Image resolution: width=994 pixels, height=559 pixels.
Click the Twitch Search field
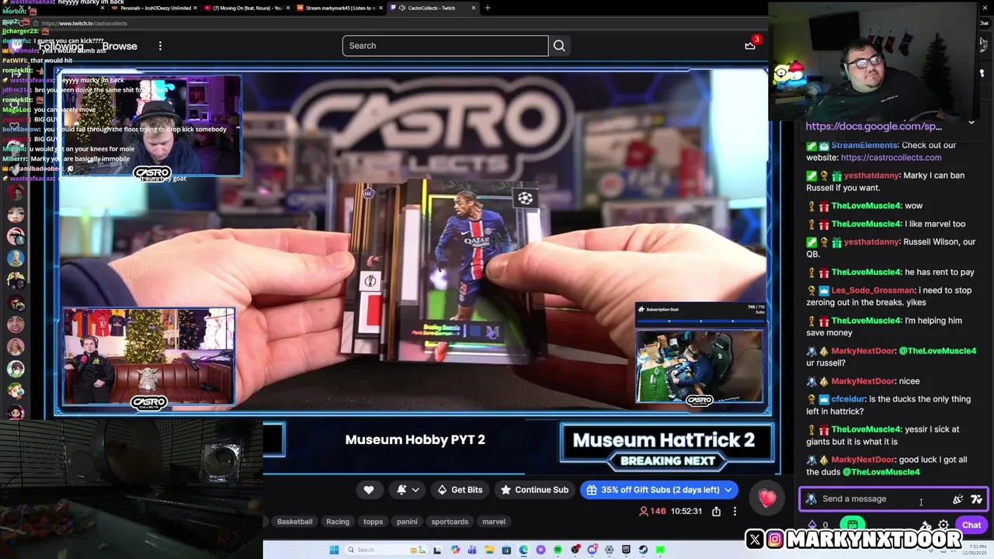(x=445, y=46)
